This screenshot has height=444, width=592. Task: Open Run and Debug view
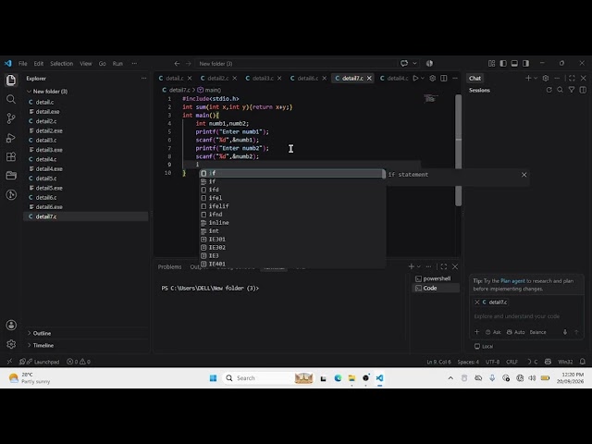pos(11,138)
